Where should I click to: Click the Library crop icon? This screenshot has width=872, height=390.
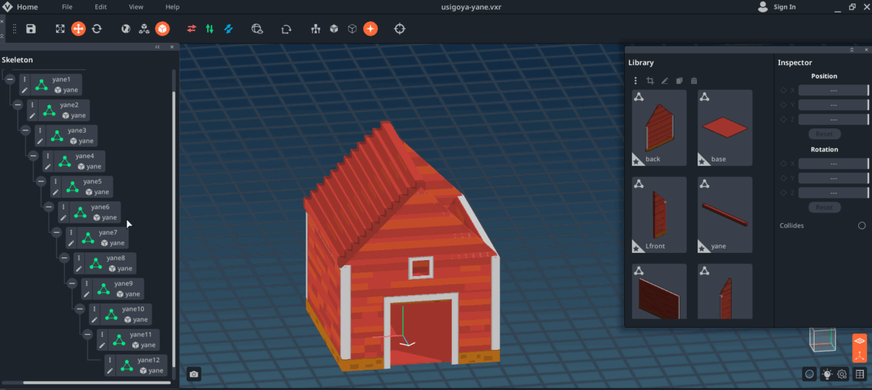(x=650, y=80)
